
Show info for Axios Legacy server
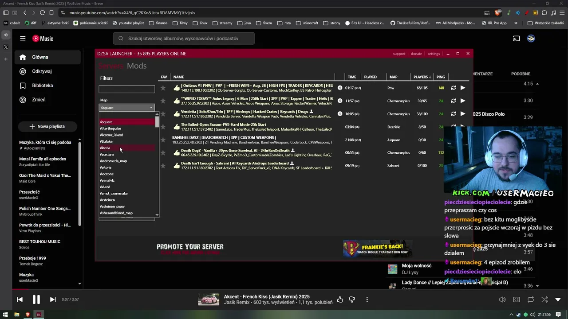coord(340,101)
